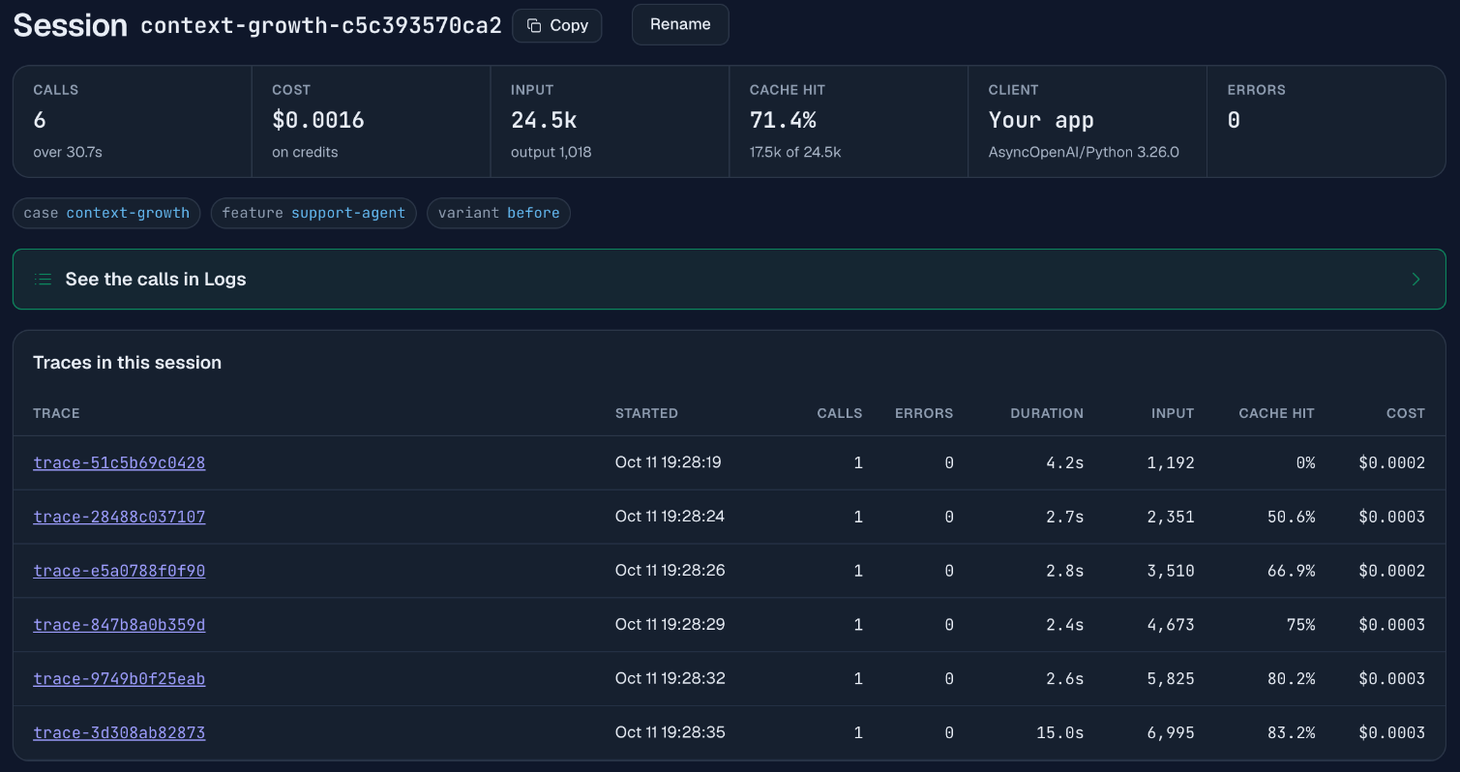Open trace-9749b0f25eab

coord(119,679)
